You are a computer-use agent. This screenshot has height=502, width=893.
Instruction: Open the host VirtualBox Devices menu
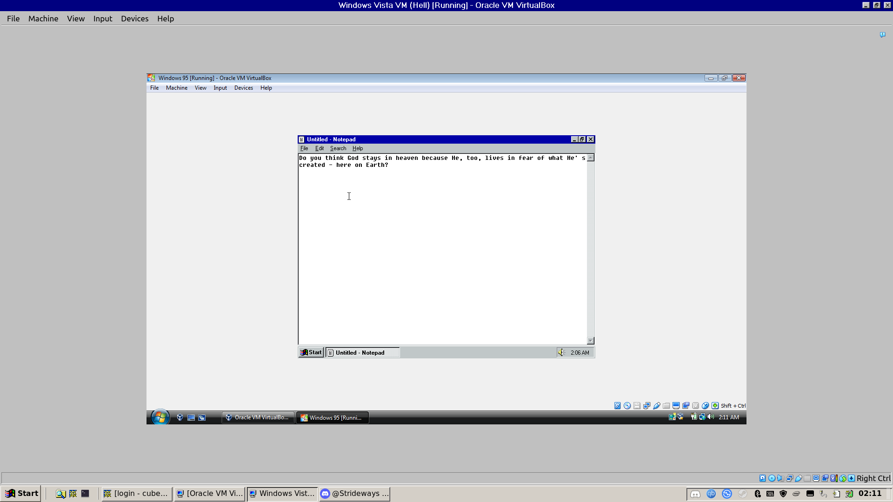pos(135,19)
